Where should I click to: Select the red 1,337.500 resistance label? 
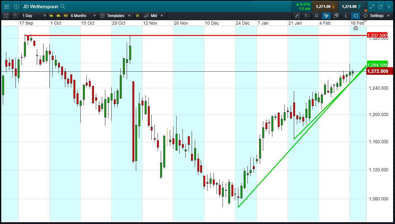(x=377, y=35)
